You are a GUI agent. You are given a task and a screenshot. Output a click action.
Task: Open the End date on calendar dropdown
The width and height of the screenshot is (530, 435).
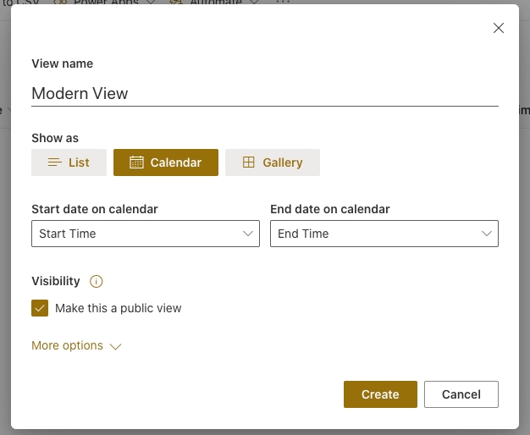click(x=384, y=234)
